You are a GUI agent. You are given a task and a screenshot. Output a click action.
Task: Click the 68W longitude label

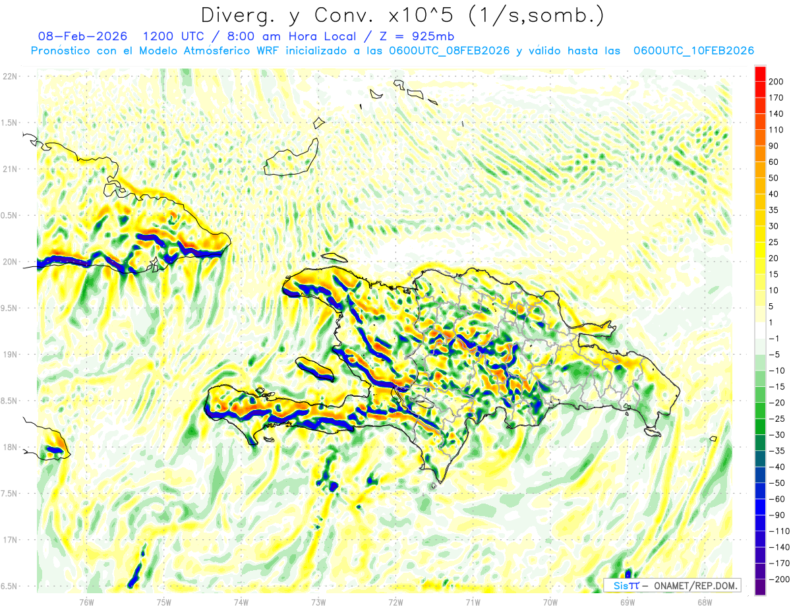pyautogui.click(x=705, y=602)
